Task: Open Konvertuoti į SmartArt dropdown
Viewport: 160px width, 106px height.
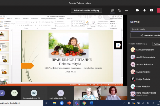Action: (62, 26)
